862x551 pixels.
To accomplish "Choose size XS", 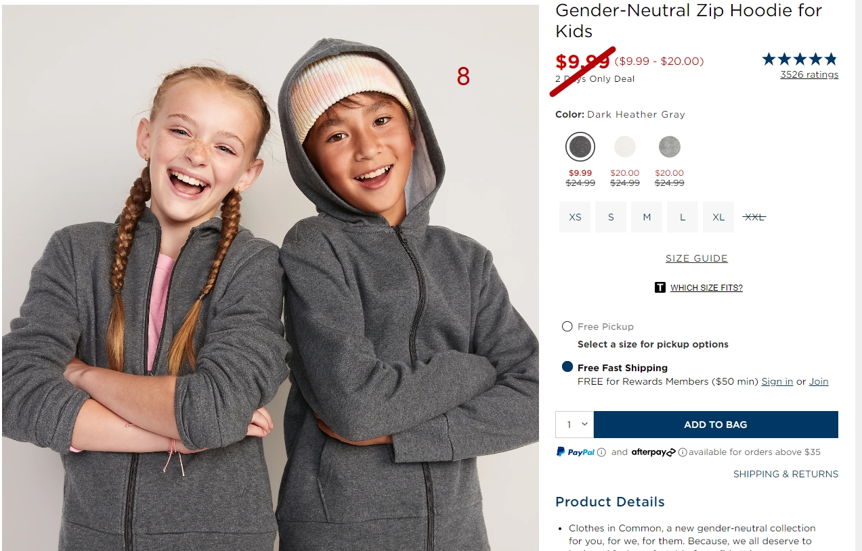I will coord(575,217).
